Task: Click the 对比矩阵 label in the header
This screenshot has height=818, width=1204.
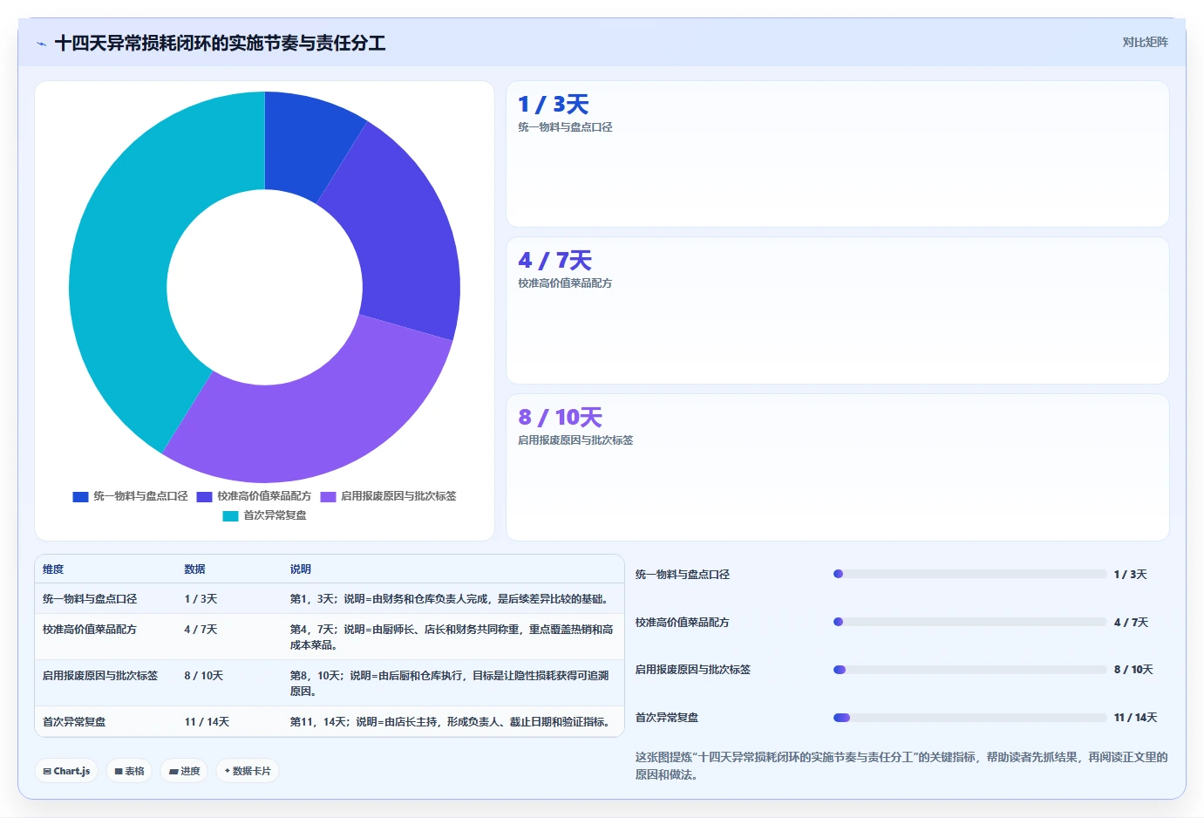Action: (1145, 42)
